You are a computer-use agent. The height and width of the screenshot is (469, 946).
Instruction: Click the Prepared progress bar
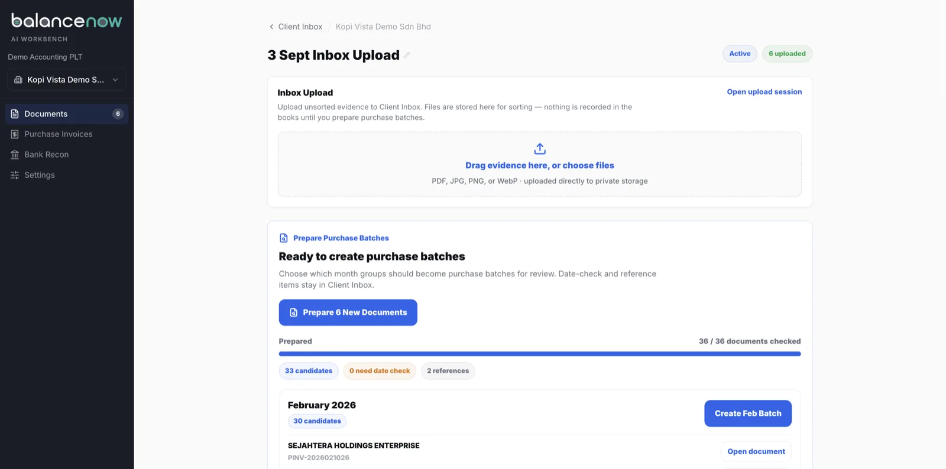click(x=540, y=354)
